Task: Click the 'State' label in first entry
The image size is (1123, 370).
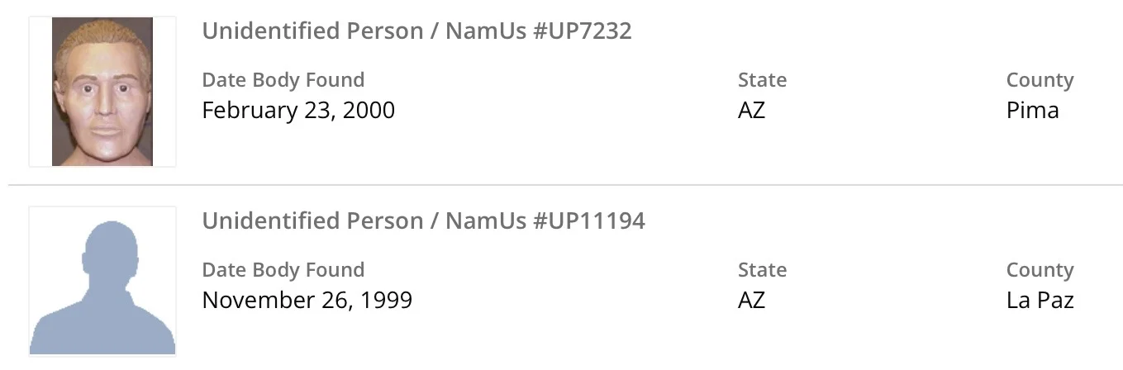Action: pyautogui.click(x=762, y=80)
